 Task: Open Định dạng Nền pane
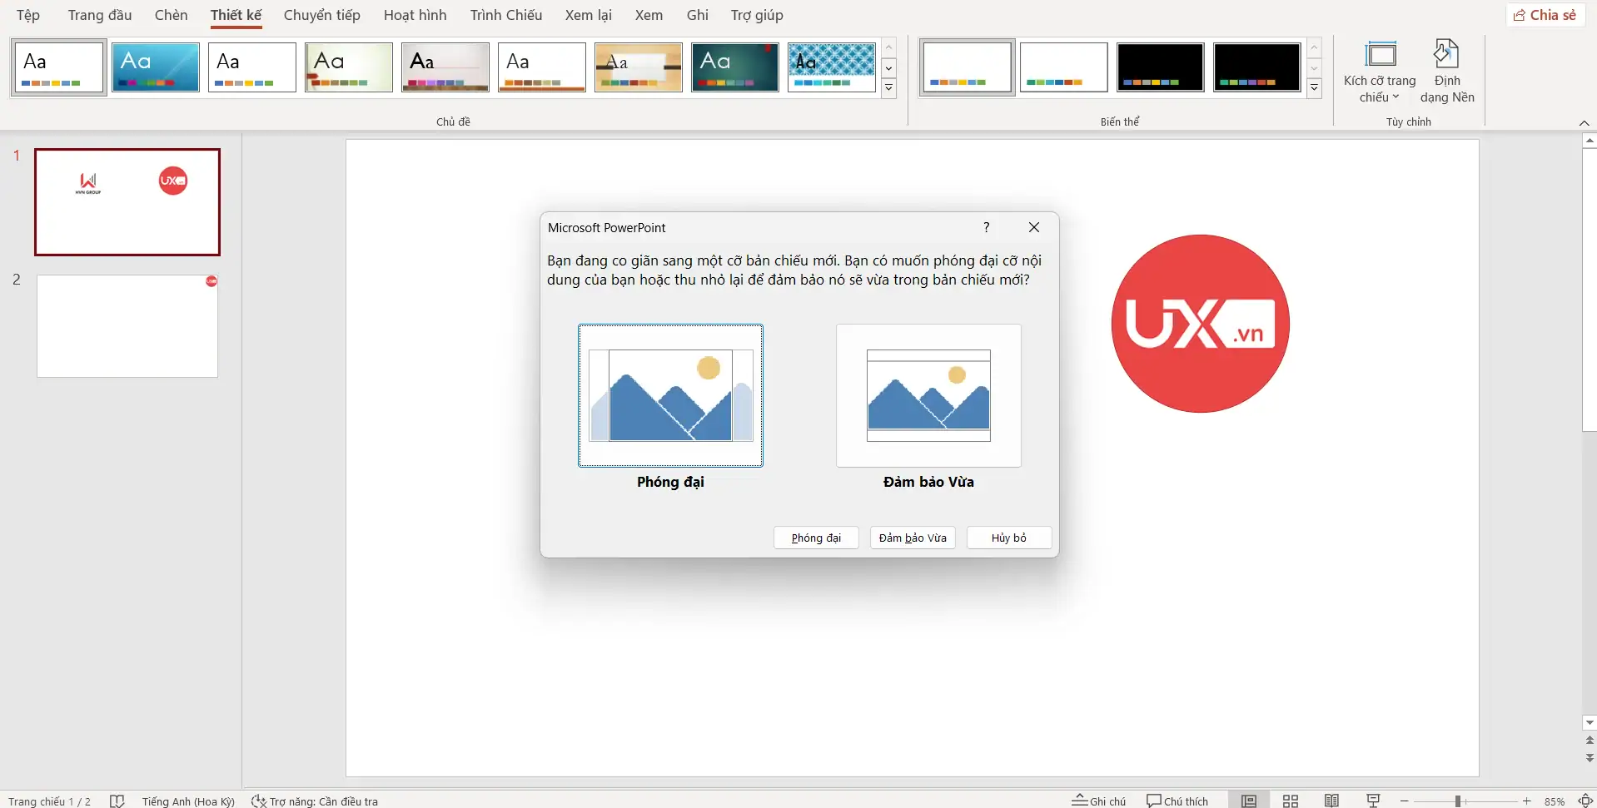tap(1447, 72)
